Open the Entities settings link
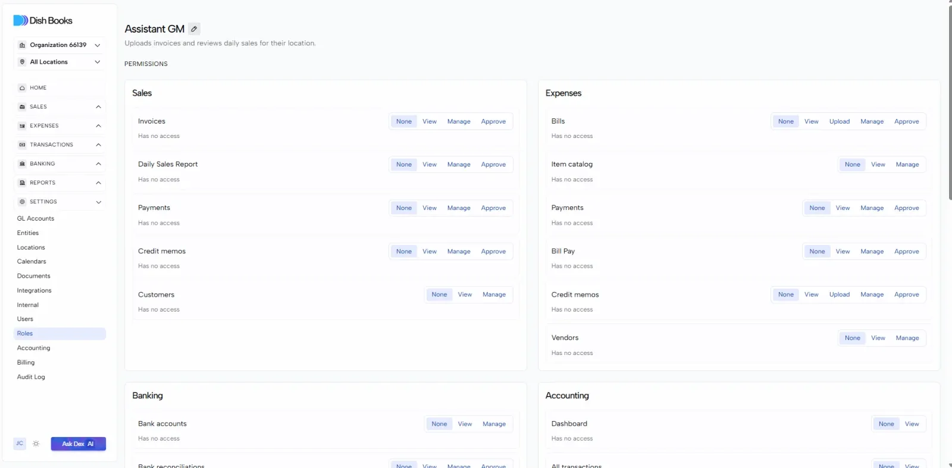This screenshot has height=468, width=952. pyautogui.click(x=28, y=233)
